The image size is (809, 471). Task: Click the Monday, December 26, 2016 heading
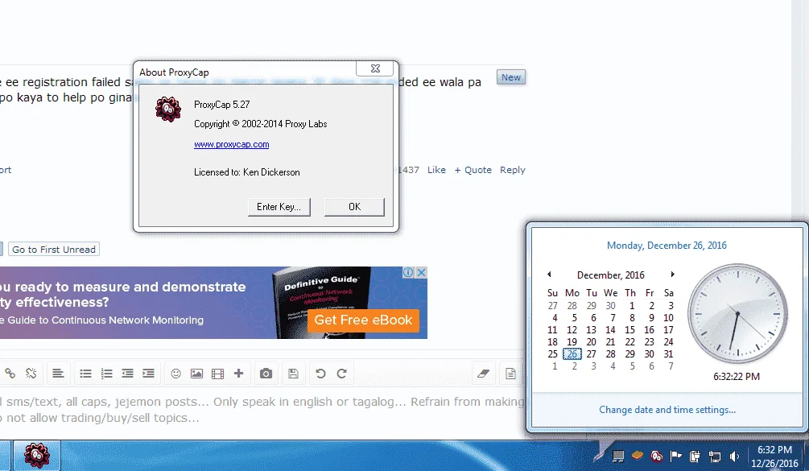tap(667, 246)
